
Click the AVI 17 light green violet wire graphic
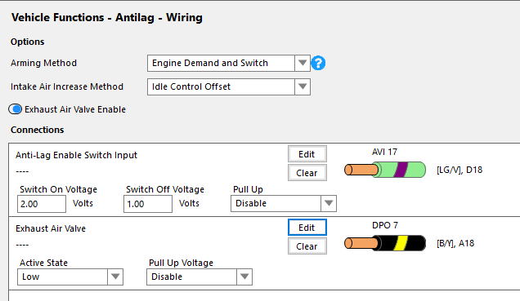click(385, 170)
